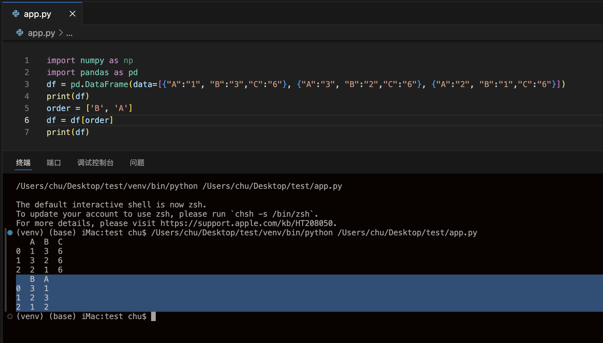Click app.py in the breadcrumb path
603x343 pixels.
(41, 33)
